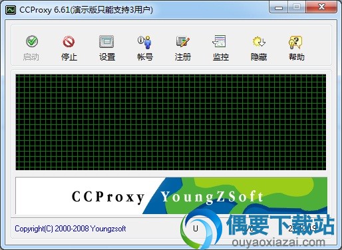Click the Copyright(C) 2000-2008 Youngzsoft text
Screen dimensions: 342x250
coord(71,229)
